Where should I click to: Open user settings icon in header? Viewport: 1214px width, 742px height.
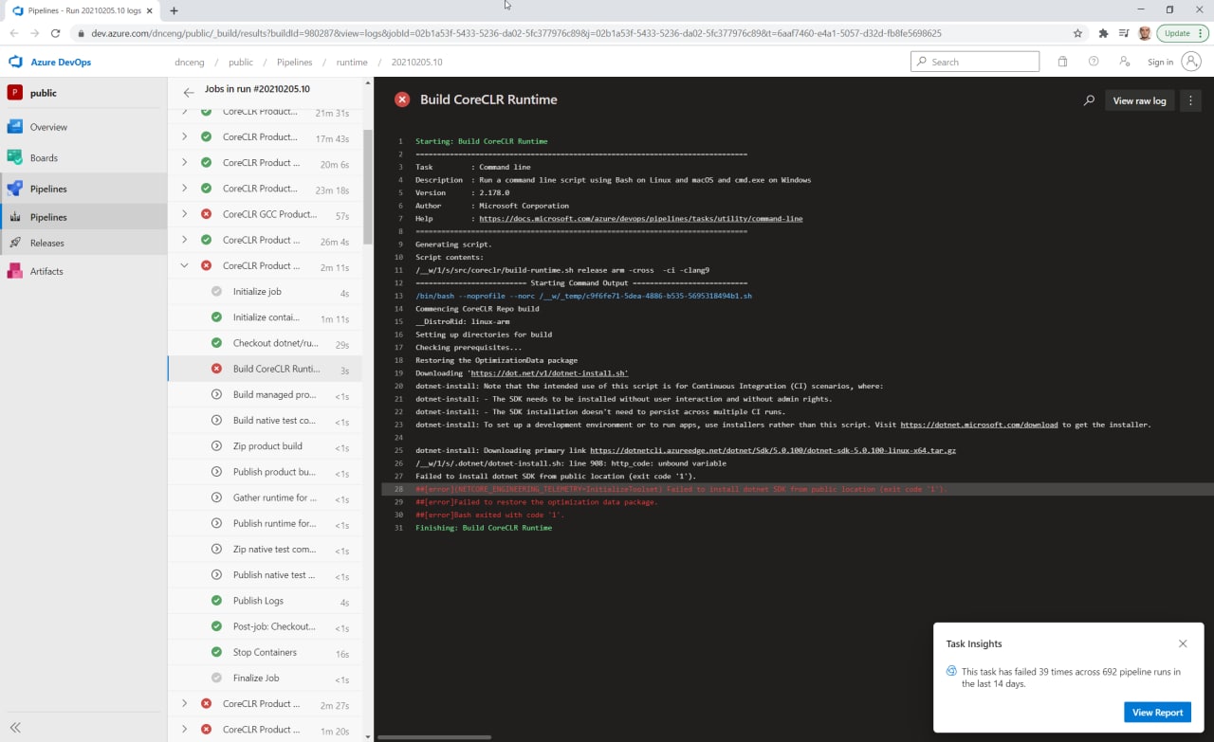click(1125, 62)
